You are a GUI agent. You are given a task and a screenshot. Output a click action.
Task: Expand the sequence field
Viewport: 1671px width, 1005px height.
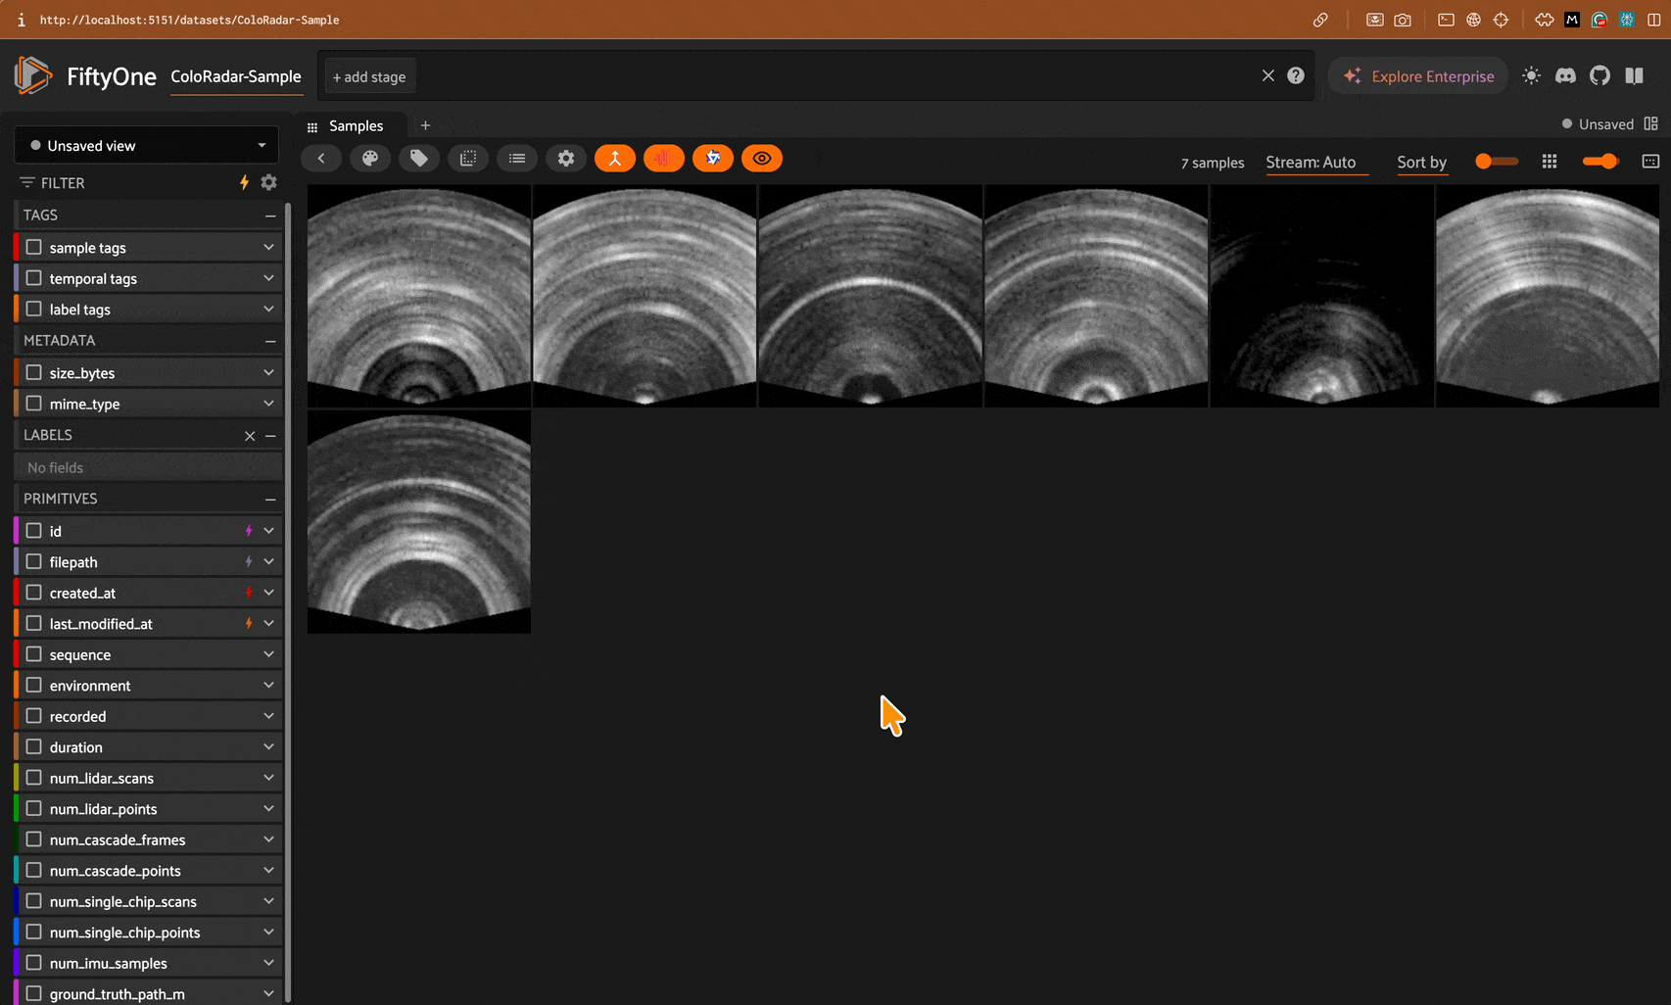268,654
